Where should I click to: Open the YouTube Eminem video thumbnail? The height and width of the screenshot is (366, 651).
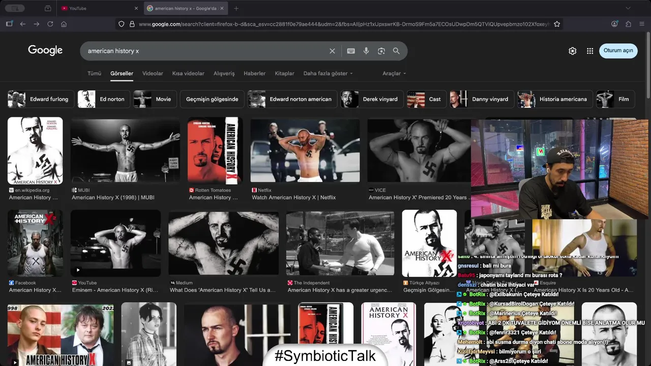[x=115, y=243]
